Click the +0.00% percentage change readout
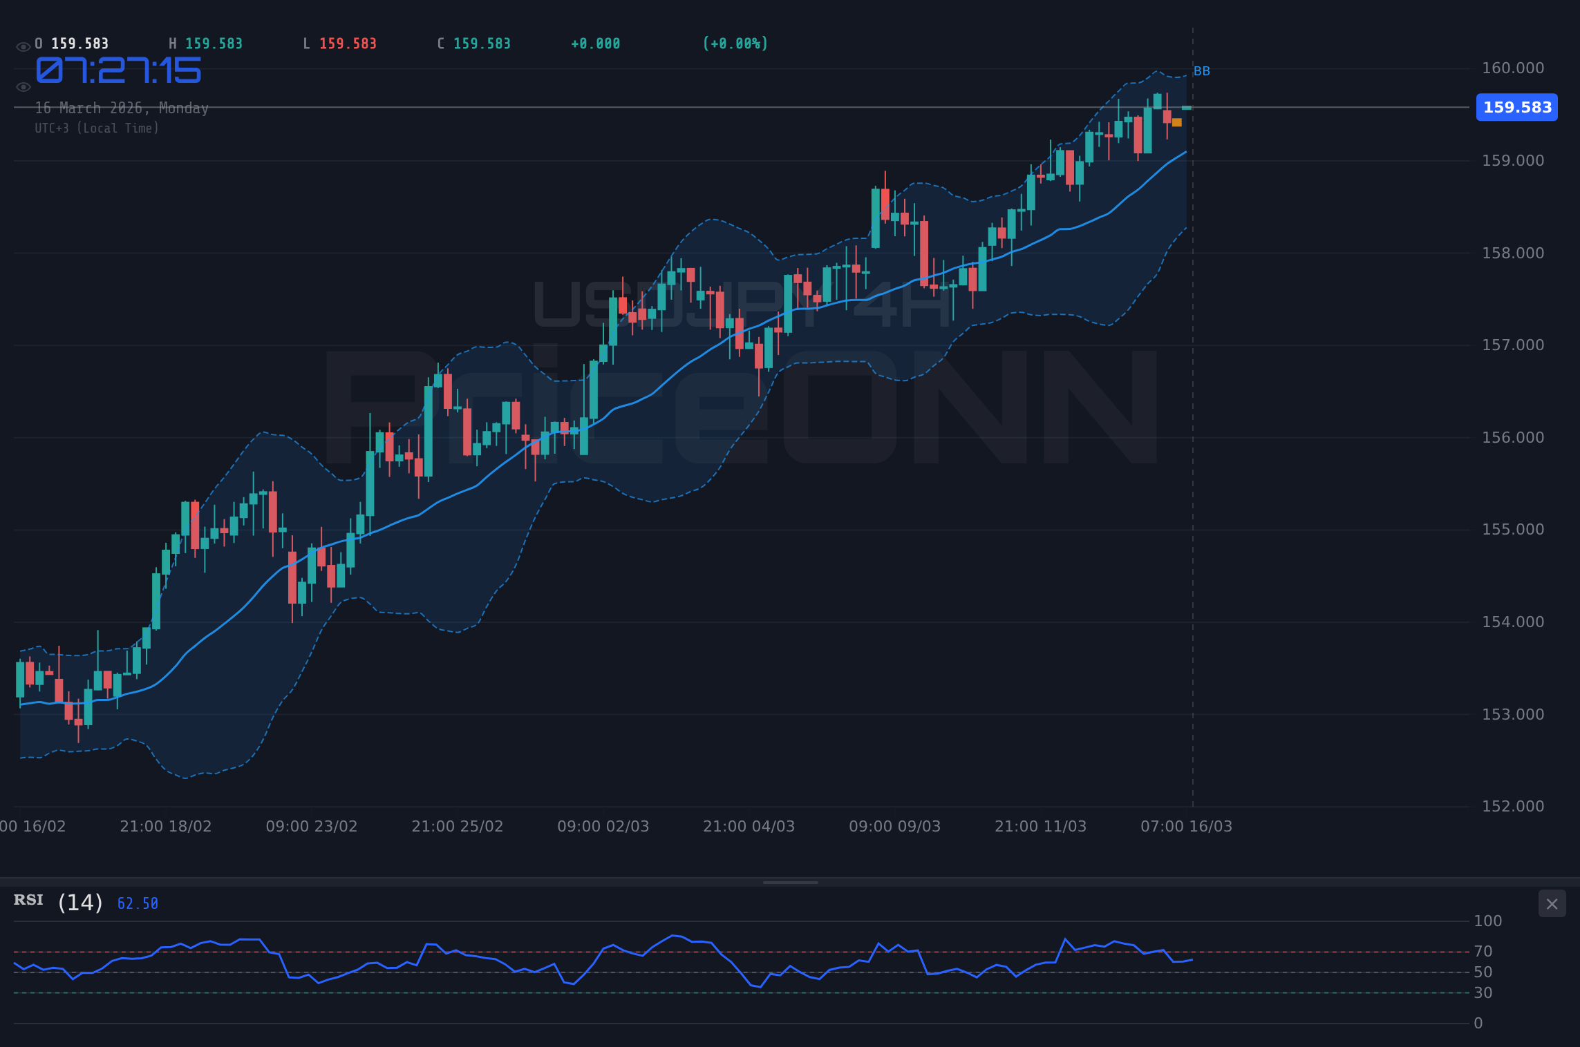This screenshot has width=1580, height=1047. (x=735, y=43)
